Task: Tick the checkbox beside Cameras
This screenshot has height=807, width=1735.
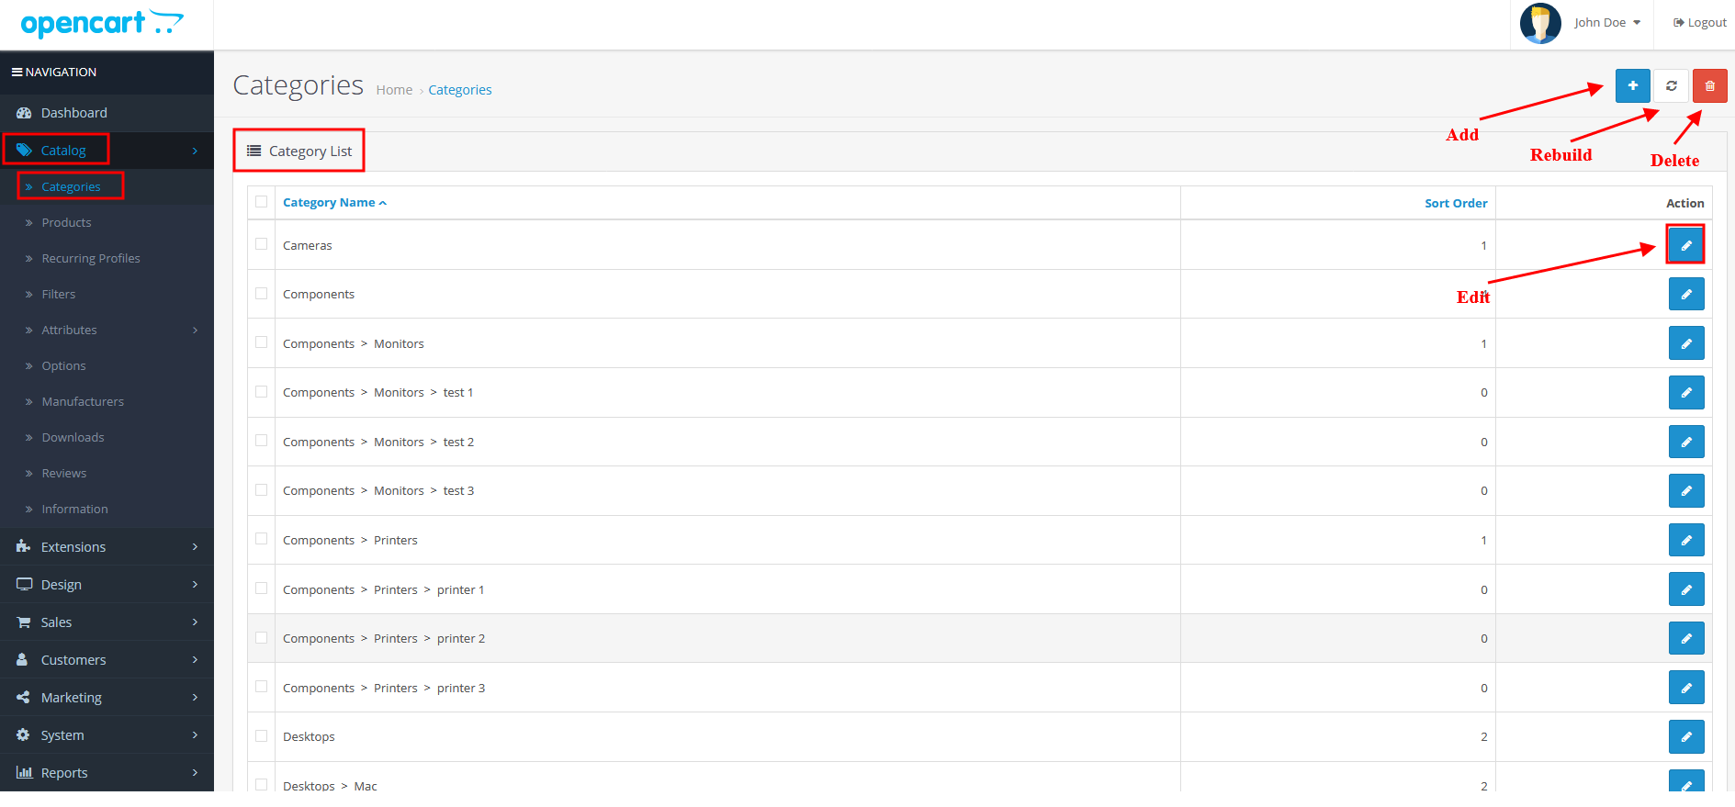Action: (x=262, y=244)
